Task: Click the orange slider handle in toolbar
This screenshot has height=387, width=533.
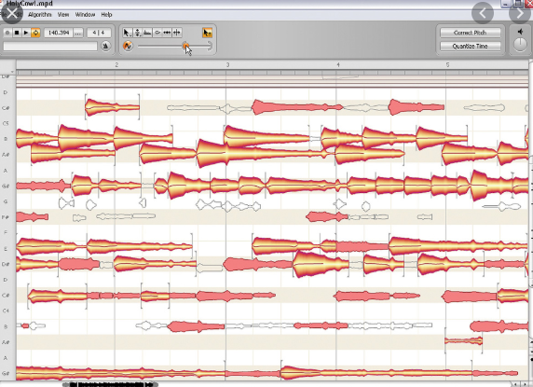Action: (x=185, y=46)
